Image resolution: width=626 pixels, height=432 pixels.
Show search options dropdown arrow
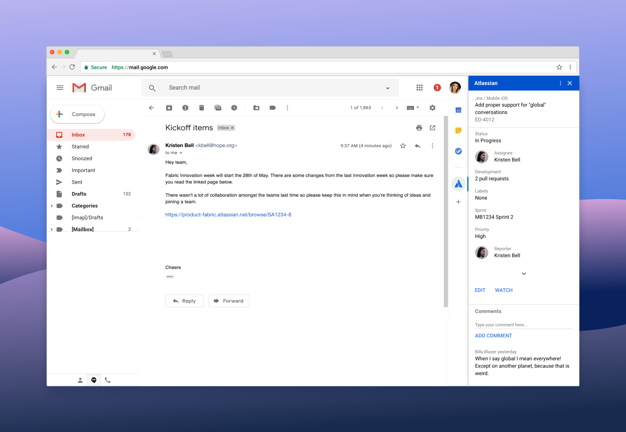(x=388, y=88)
